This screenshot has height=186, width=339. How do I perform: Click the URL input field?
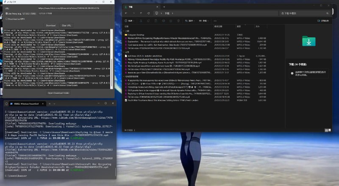click(x=74, y=8)
